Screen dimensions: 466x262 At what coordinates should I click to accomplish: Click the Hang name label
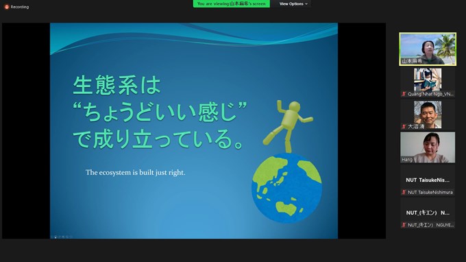[407, 160]
